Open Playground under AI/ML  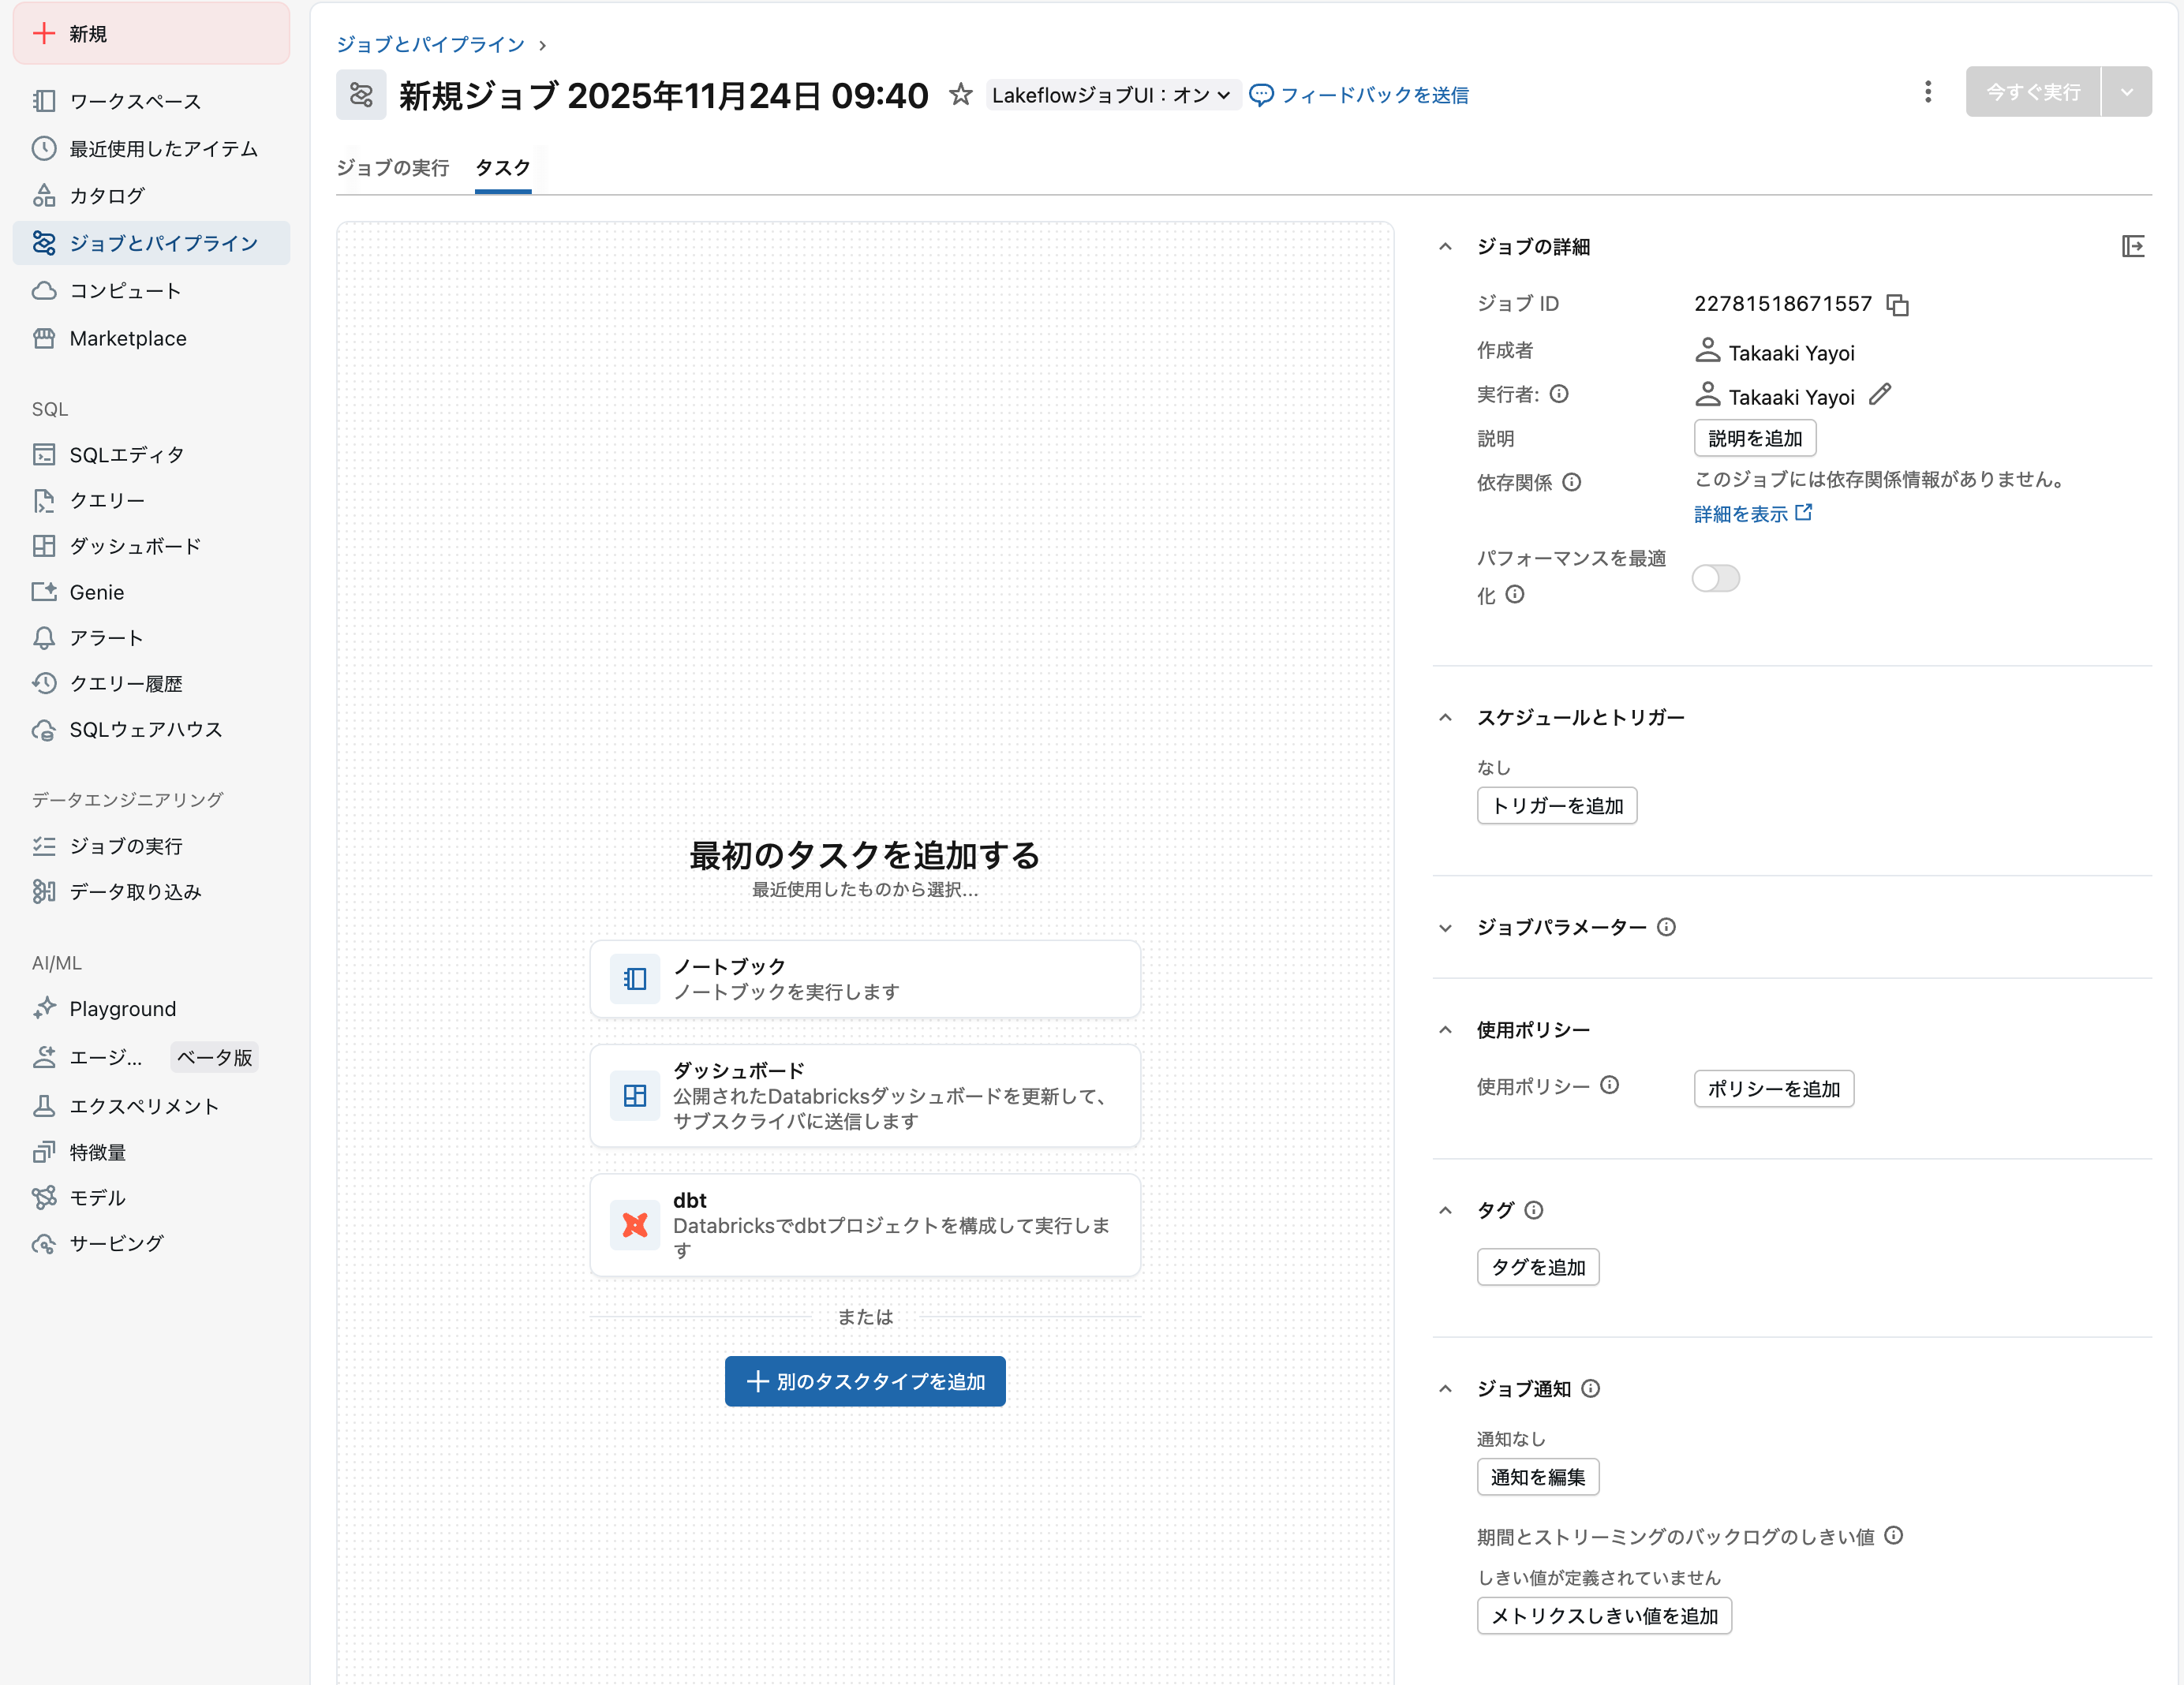[x=122, y=1008]
